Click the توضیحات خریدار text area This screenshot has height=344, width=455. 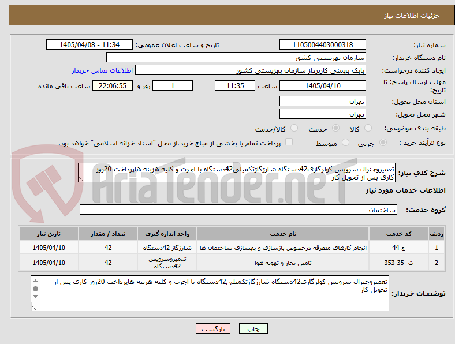(210, 293)
